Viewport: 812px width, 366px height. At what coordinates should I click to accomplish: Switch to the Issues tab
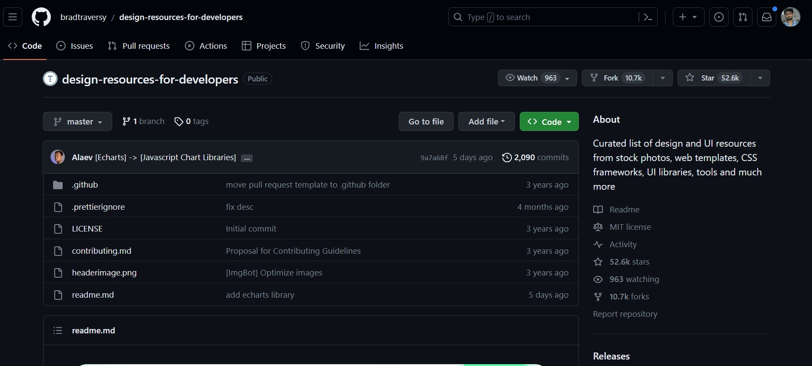[x=75, y=46]
